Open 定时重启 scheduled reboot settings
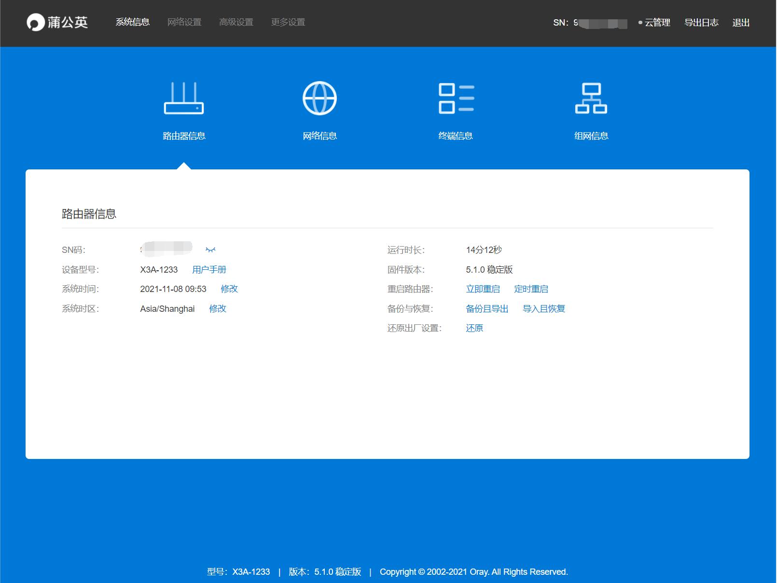 [531, 289]
